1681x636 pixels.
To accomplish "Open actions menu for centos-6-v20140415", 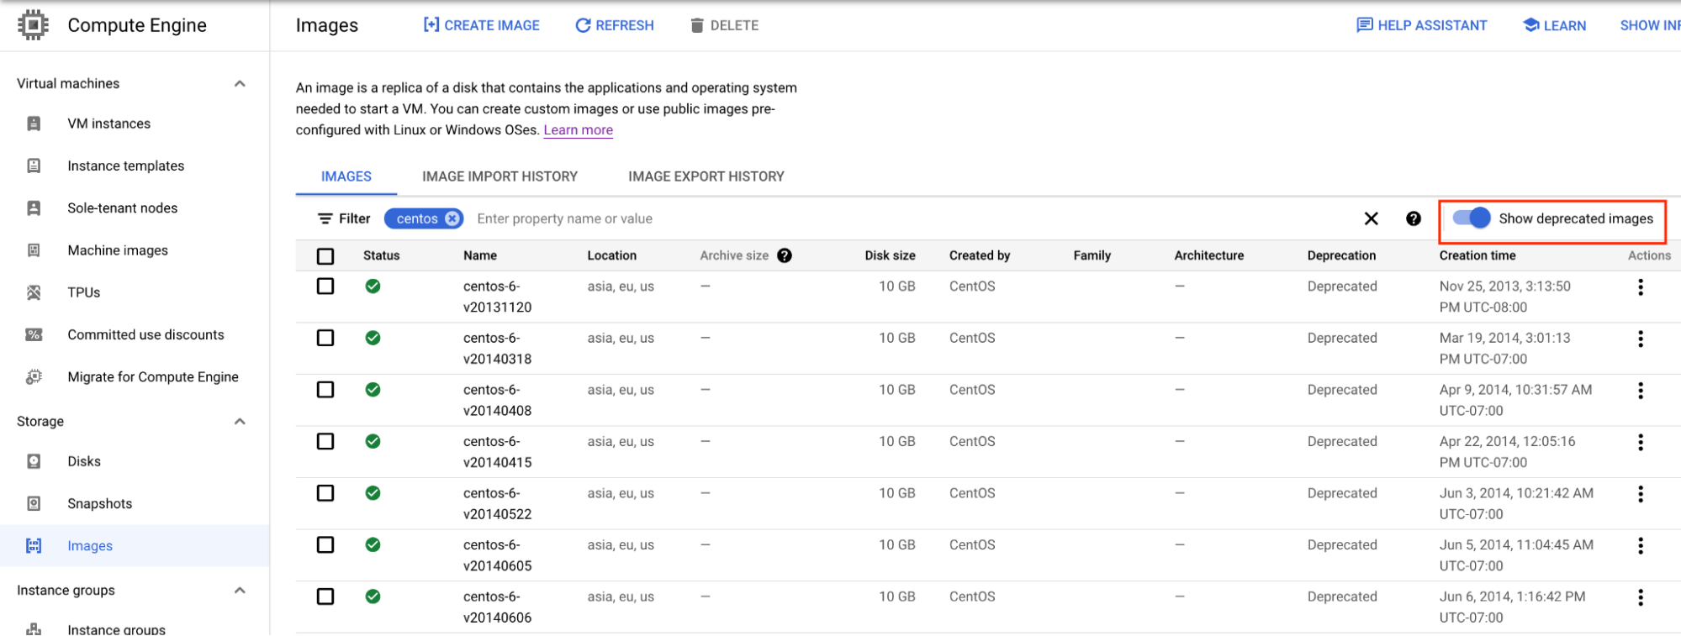I will 1641,443.
